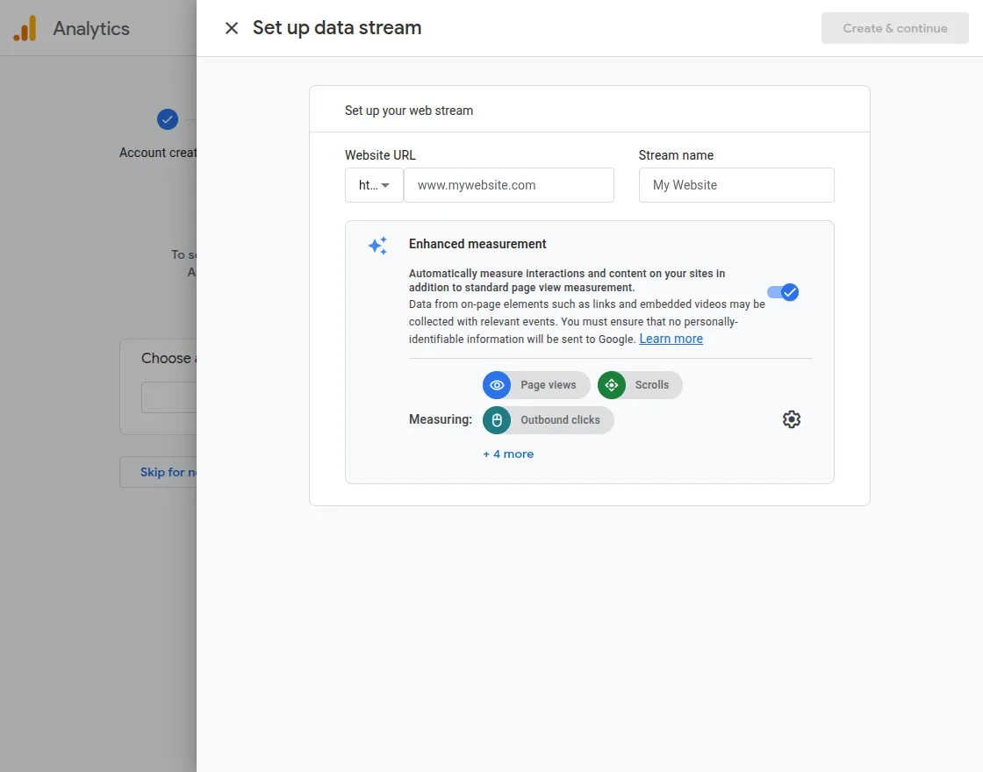Click the Create & continue button
Screen dimensions: 983x772
pos(894,28)
